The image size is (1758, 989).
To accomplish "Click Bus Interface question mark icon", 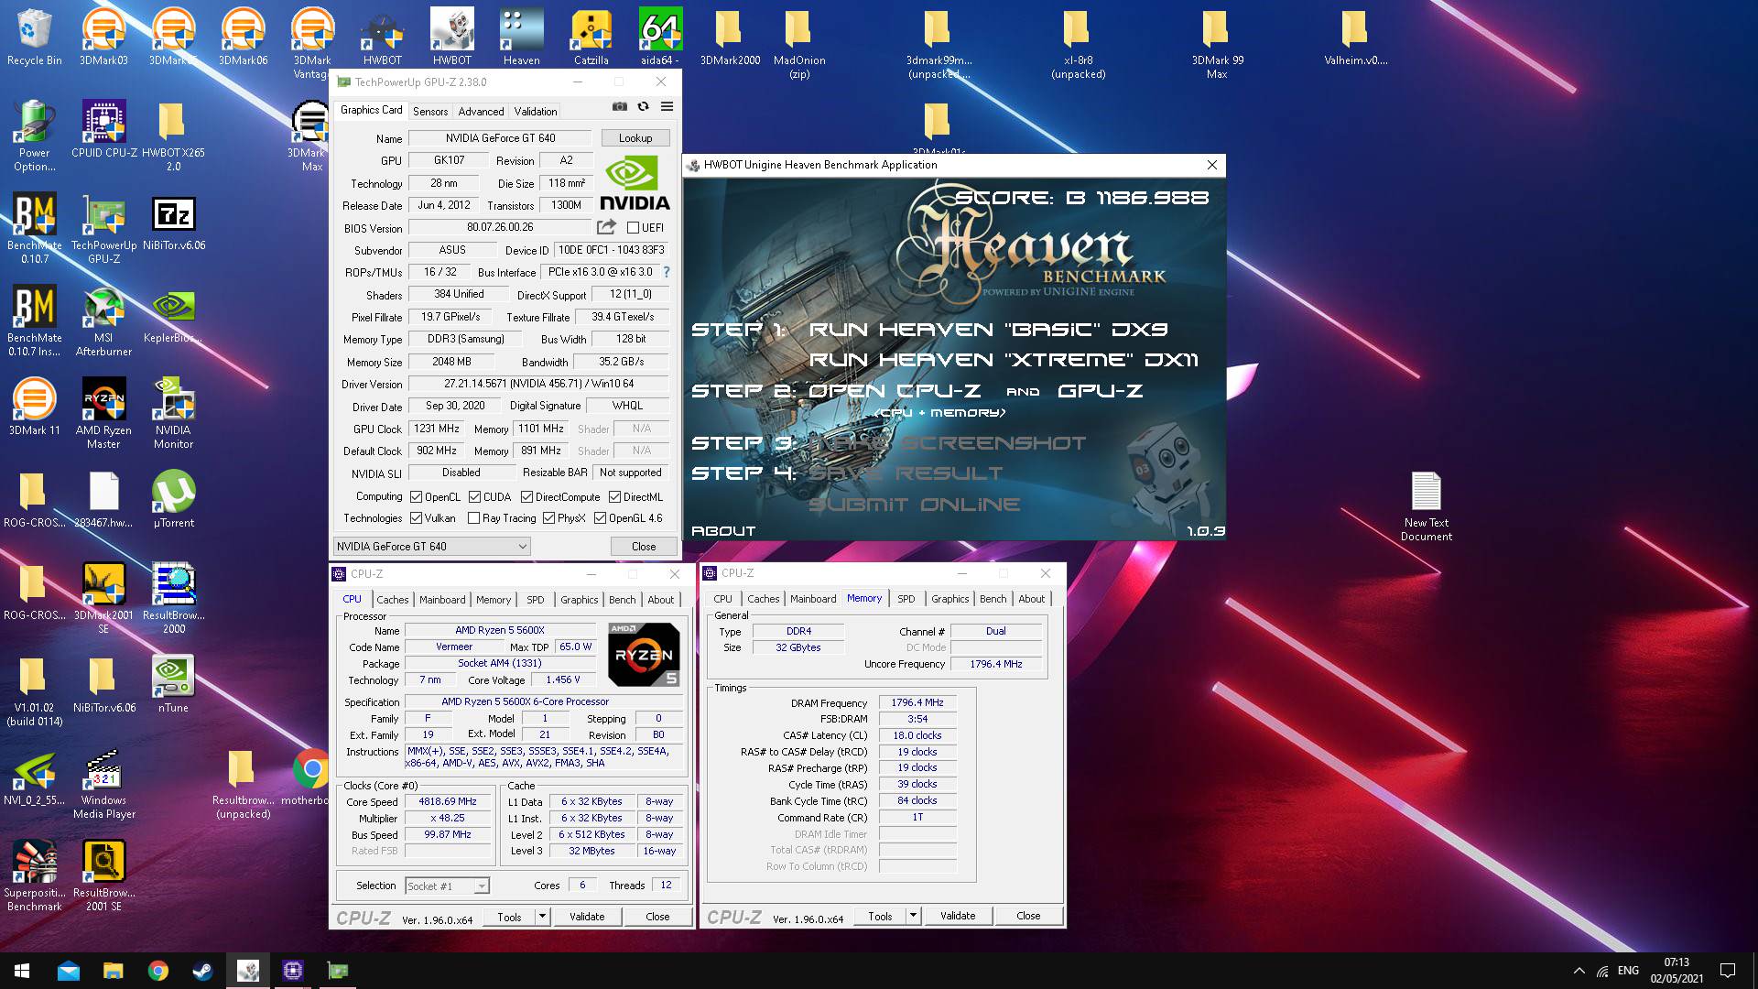I will coord(666,272).
